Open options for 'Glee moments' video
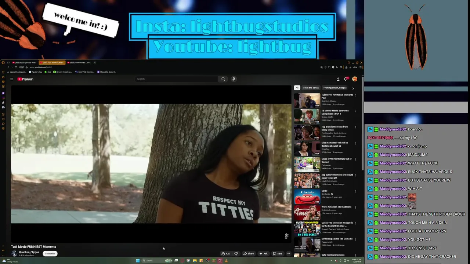The height and width of the screenshot is (264, 470). click(x=355, y=143)
